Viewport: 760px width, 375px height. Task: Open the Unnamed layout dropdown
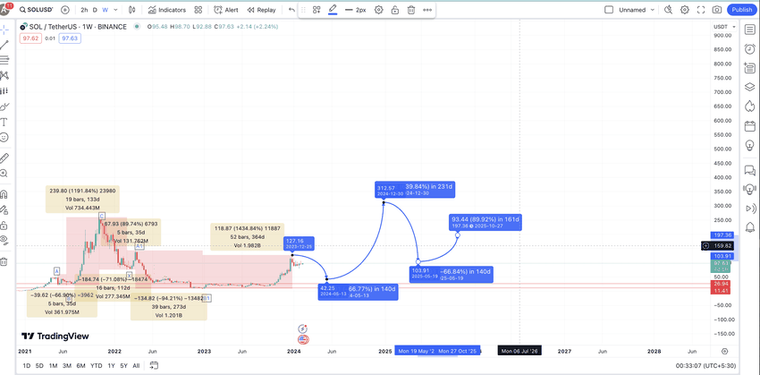[631, 10]
